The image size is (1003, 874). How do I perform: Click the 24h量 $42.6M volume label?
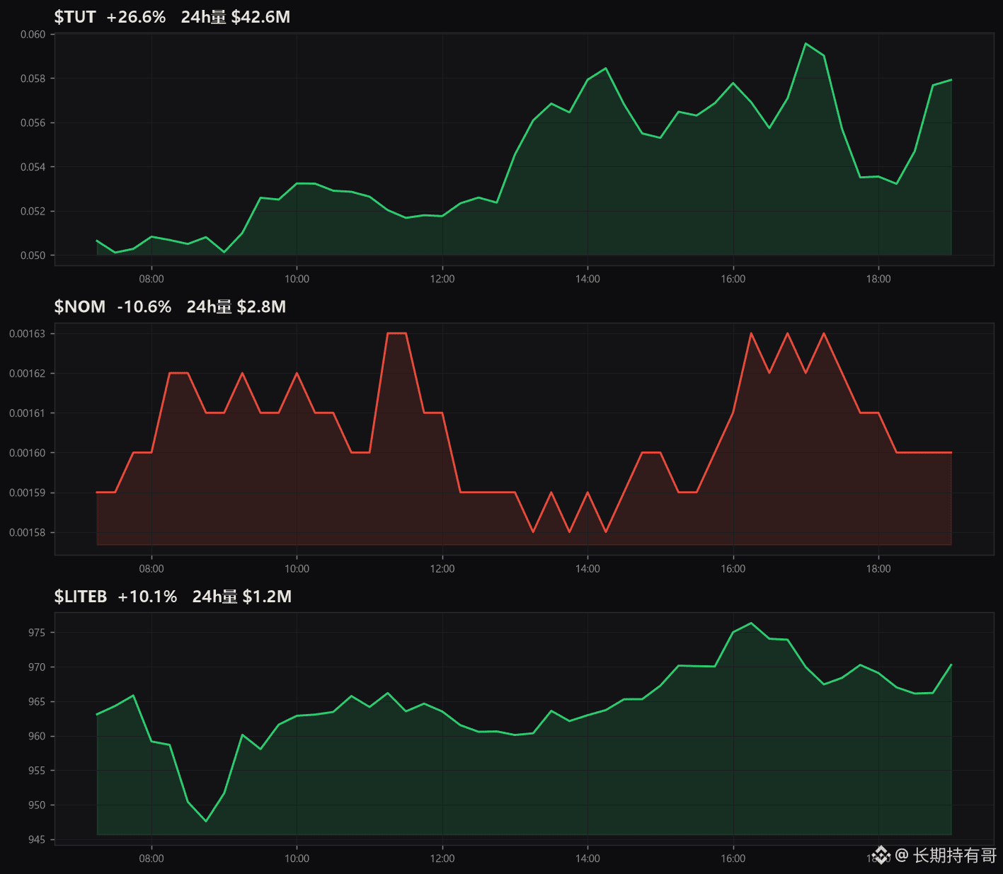coord(236,17)
